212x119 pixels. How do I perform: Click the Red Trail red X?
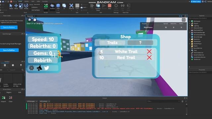[149, 58]
